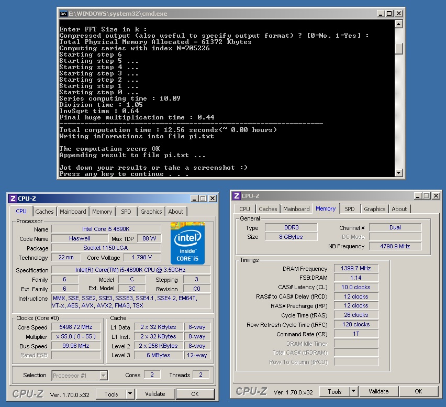Open the Tools dropdown arrow in right CPU-Z window
The height and width of the screenshot is (407, 446).
pos(353,391)
